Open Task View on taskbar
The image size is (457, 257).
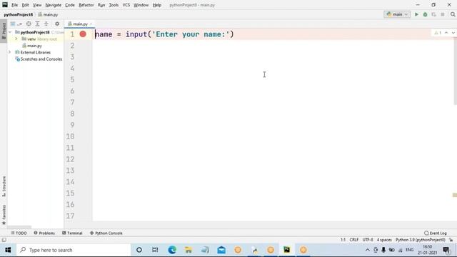(x=155, y=250)
